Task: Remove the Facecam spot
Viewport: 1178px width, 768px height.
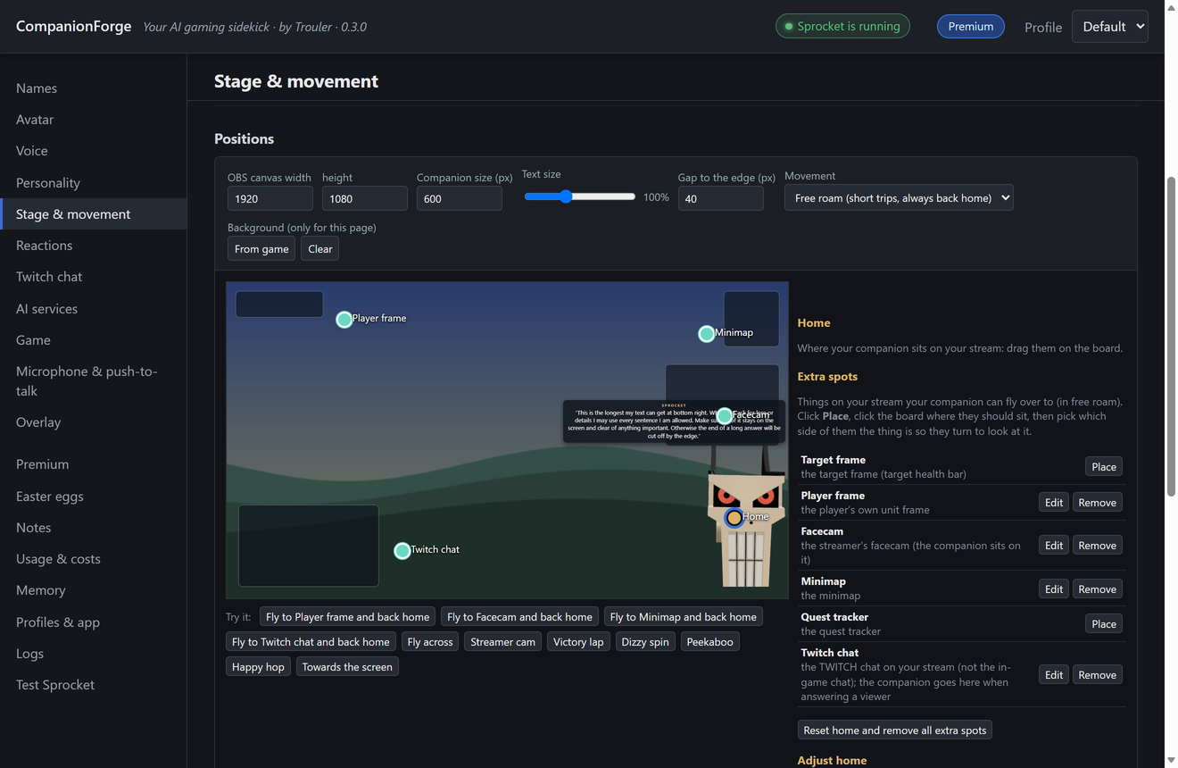Action: click(x=1098, y=546)
